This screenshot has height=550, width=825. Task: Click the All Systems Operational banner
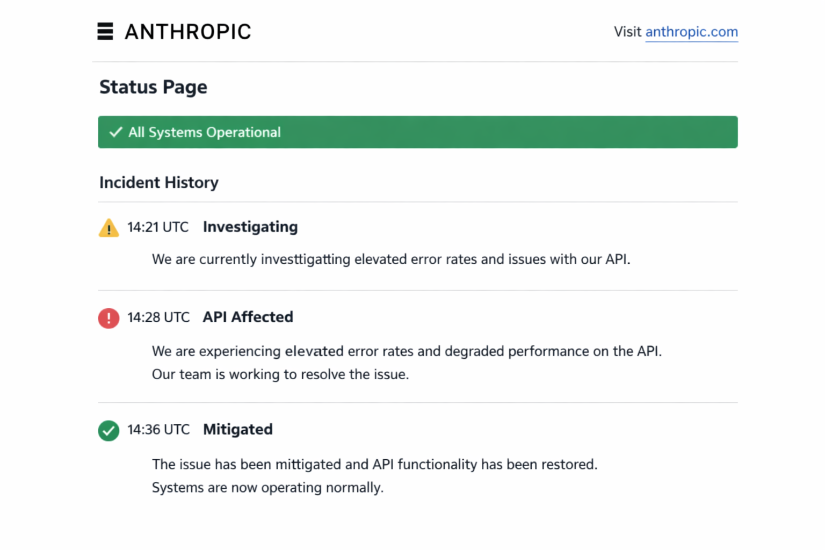[x=417, y=132]
